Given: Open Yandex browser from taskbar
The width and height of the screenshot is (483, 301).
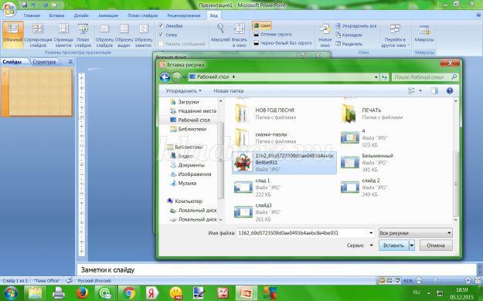Looking at the screenshot, I should click(152, 293).
